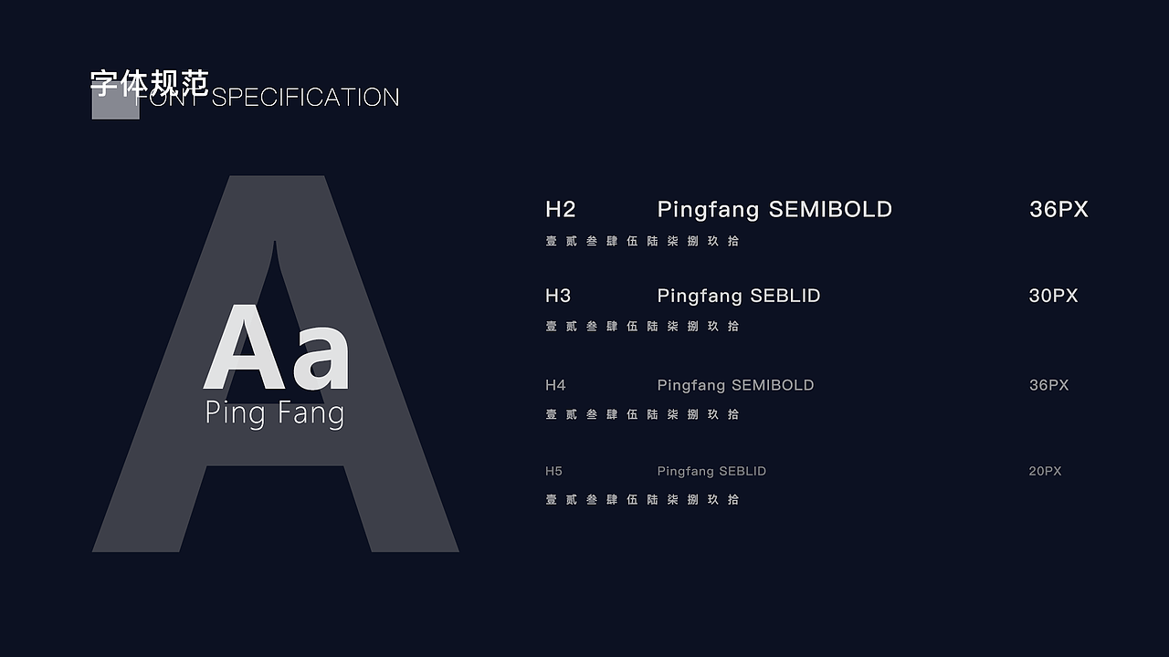
Task: Click the H2 heading label
Action: [x=560, y=209]
